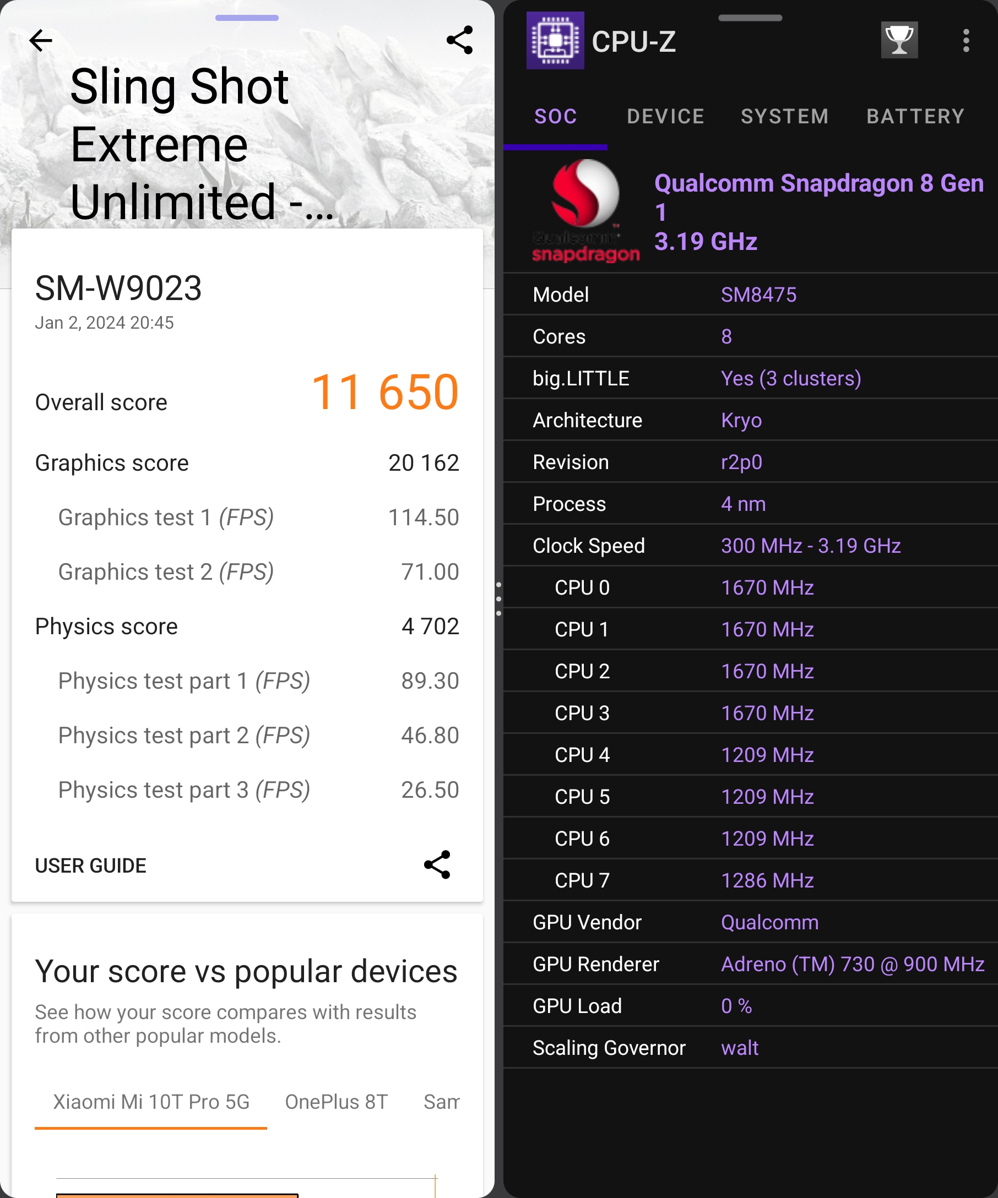Tap the Sling Shot Extreme Unlimited title
The image size is (998, 1198).
click(x=202, y=143)
